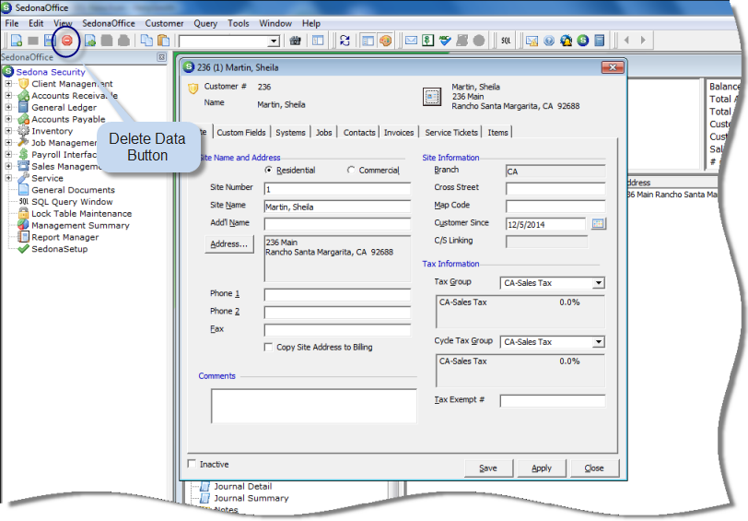
Task: Click the back arrow toolbar icon
Action: click(x=626, y=41)
